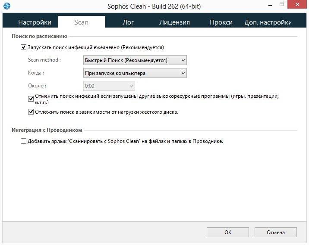Toggle 'Отложить поиск в зависимости от нагрузки' checkbox
The width and height of the screenshot is (309, 245).
(31, 112)
